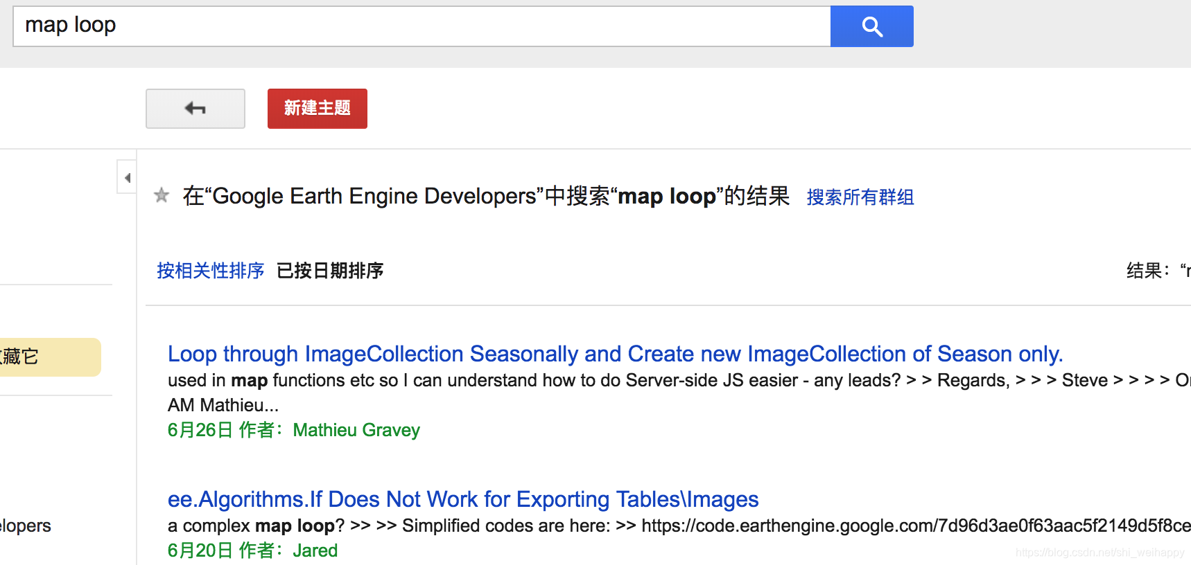Open 搜索所有群组 link
Viewport: 1191px width, 565px height.
[x=860, y=197]
